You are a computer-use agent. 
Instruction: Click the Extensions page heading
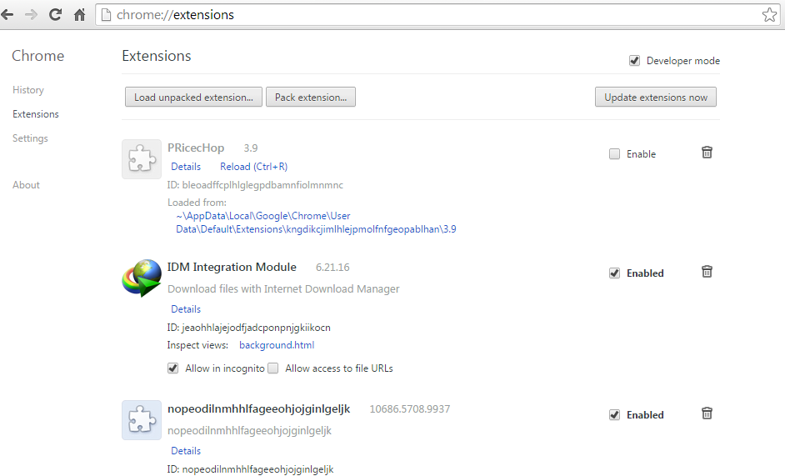tap(157, 56)
